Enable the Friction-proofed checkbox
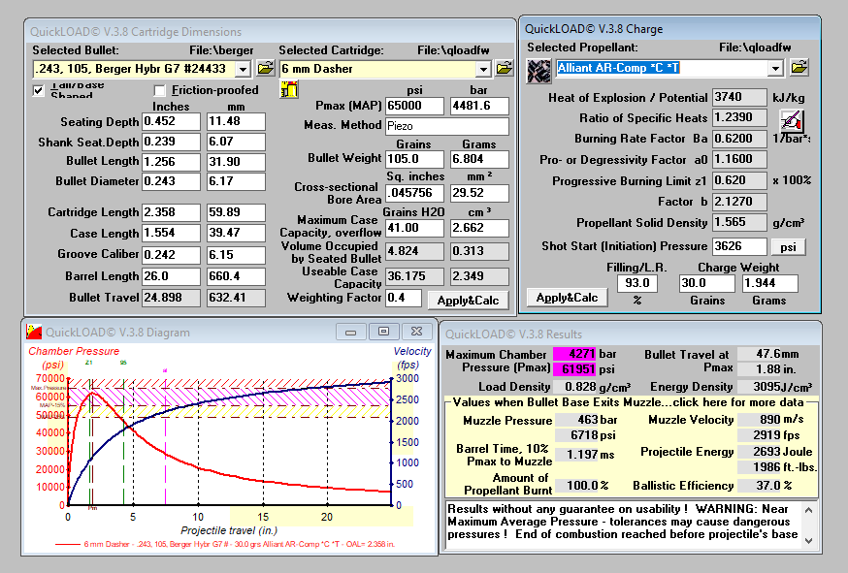Screen dimensions: 848x573 click(x=159, y=90)
